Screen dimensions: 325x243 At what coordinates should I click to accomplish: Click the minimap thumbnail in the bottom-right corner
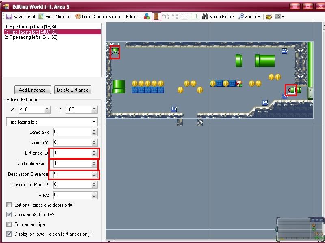click(299, 229)
